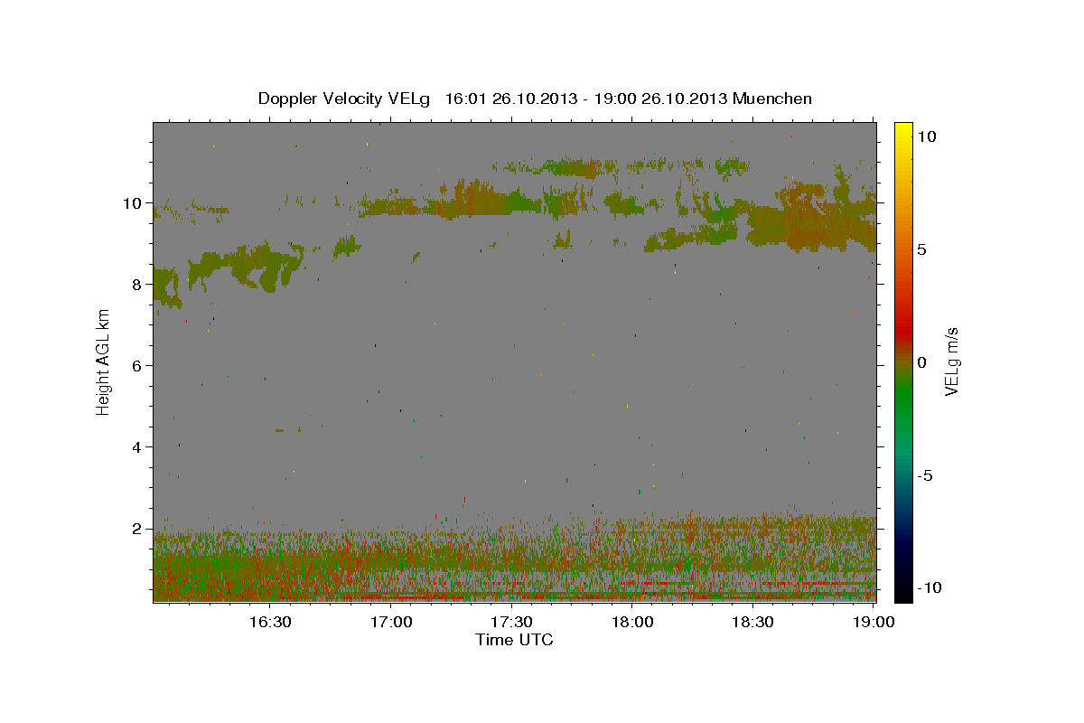Click the '18:00' time axis label
This screenshot has height=723, width=1084.
[x=632, y=622]
